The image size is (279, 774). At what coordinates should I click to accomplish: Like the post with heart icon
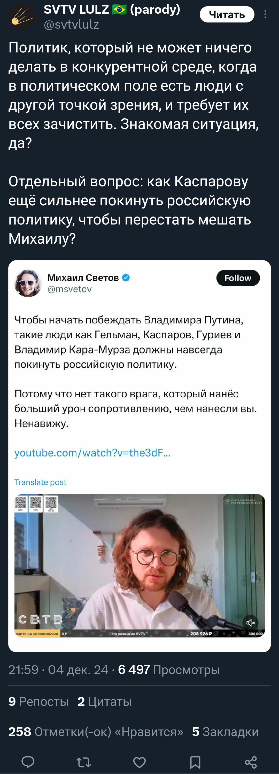[139, 762]
